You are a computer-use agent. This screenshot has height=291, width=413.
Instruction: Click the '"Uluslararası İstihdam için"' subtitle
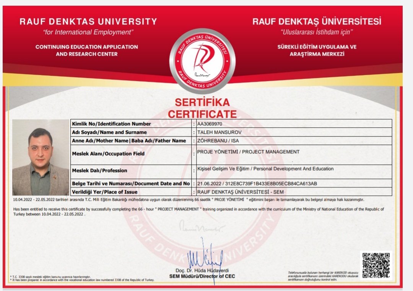click(317, 32)
